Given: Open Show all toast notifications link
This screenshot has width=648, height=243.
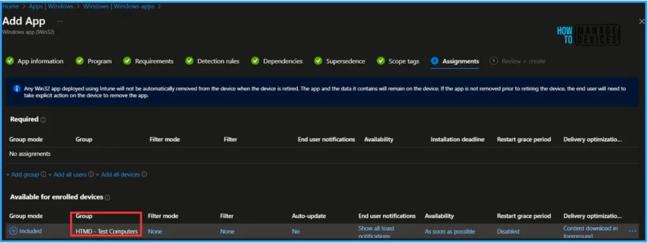Looking at the screenshot, I should pyautogui.click(x=377, y=232).
